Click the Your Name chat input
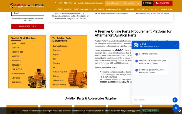The width and height of the screenshot is (182, 114). pyautogui.click(x=152, y=100)
